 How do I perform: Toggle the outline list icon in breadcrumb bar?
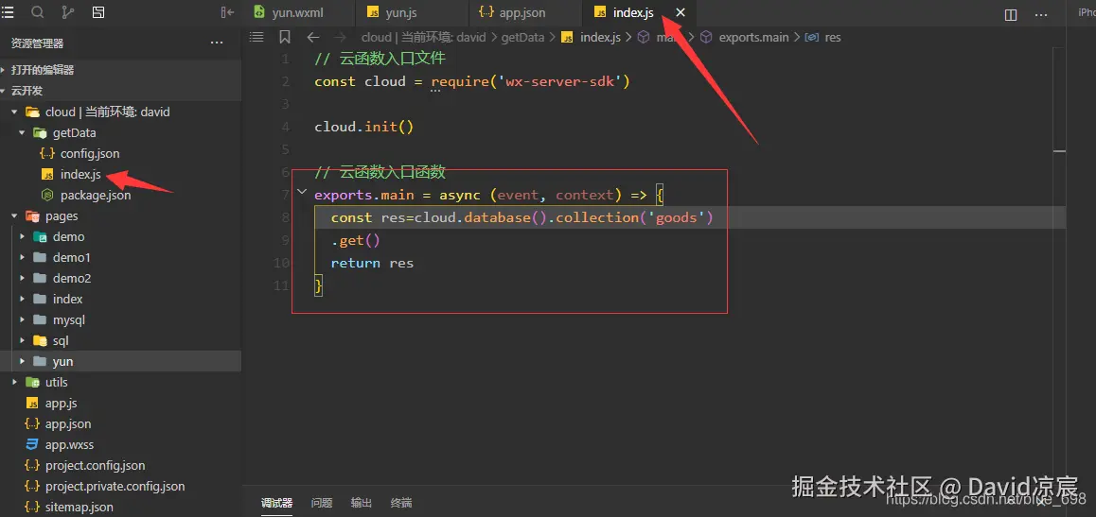click(256, 37)
